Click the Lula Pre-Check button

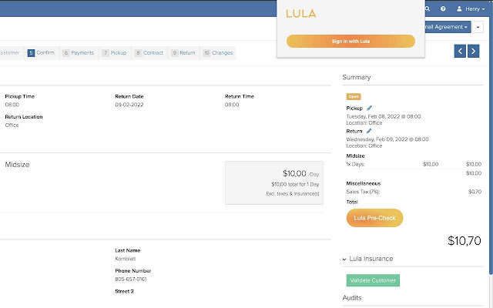(x=374, y=218)
